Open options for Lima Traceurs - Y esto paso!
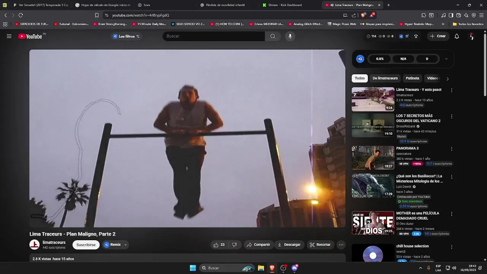 pyautogui.click(x=452, y=90)
